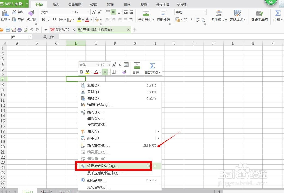Viewport: 284px width, 193px height.
Task: Click the italic (I) formatting icon
Action: [x=49, y=20]
